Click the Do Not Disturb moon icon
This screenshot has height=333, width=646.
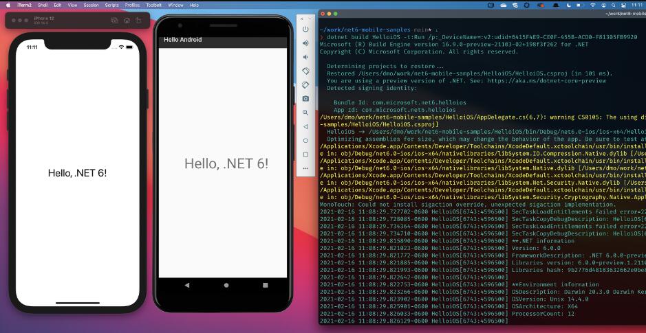[568, 5]
